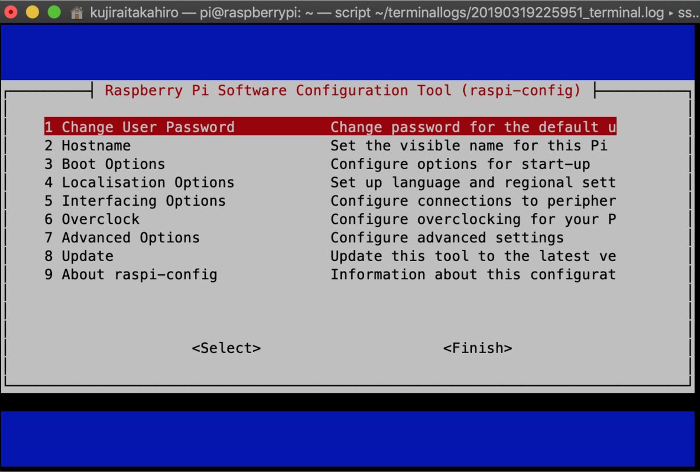Open 4 Localisation Options
700x472 pixels.
tap(139, 182)
